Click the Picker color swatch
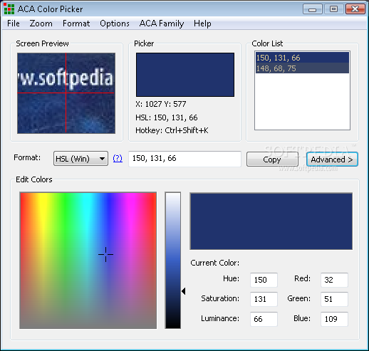The image size is (369, 351). coord(185,75)
